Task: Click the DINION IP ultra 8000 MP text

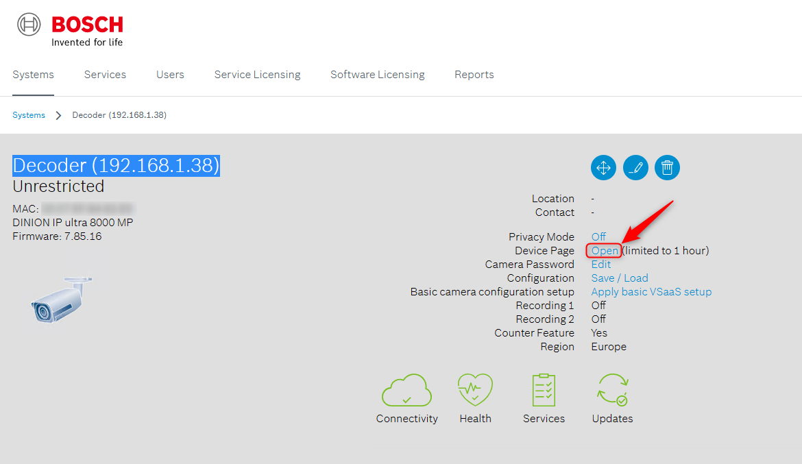Action: point(73,223)
